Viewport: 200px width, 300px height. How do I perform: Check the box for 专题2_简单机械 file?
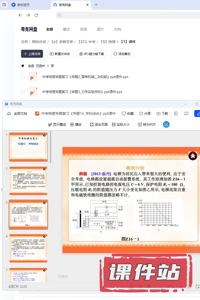click(23, 77)
